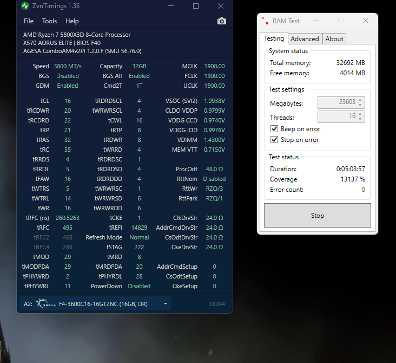Click the BGS Alt value Enabled
Image resolution: width=396 pixels, height=363 pixels.
tap(139, 76)
